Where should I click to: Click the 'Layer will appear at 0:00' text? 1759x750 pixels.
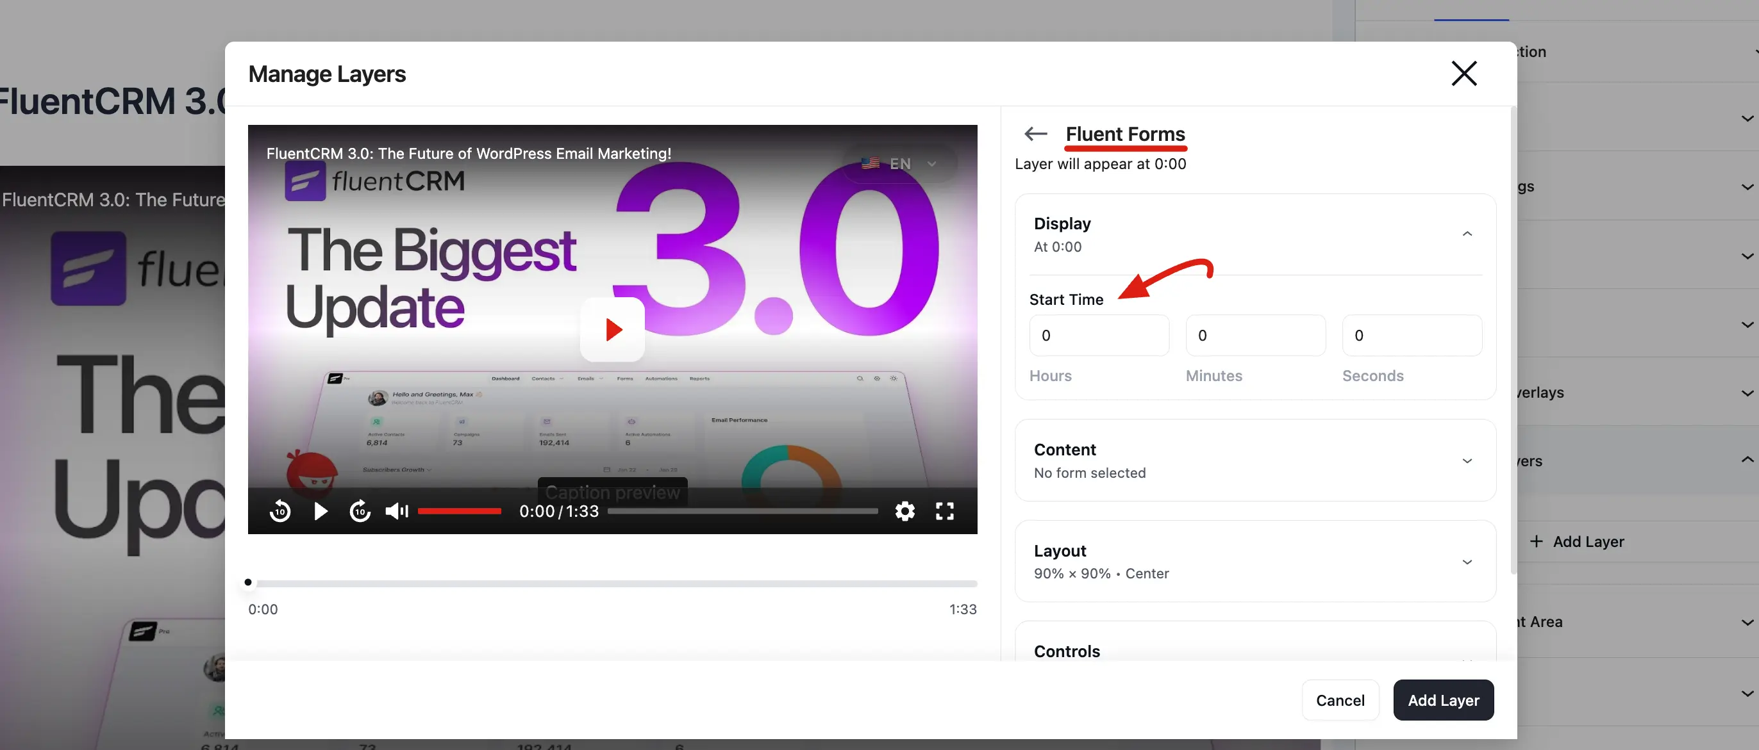click(1100, 164)
